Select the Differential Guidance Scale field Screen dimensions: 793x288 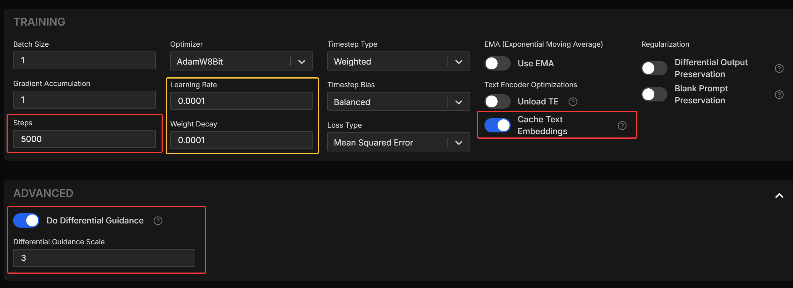tap(104, 258)
